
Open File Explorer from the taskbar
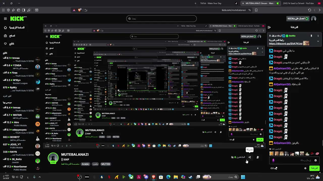pos(176,177)
